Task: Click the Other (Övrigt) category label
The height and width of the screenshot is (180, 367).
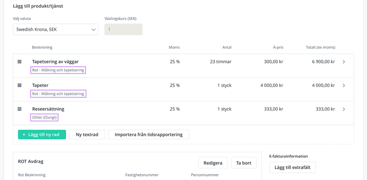Action: 44,117
